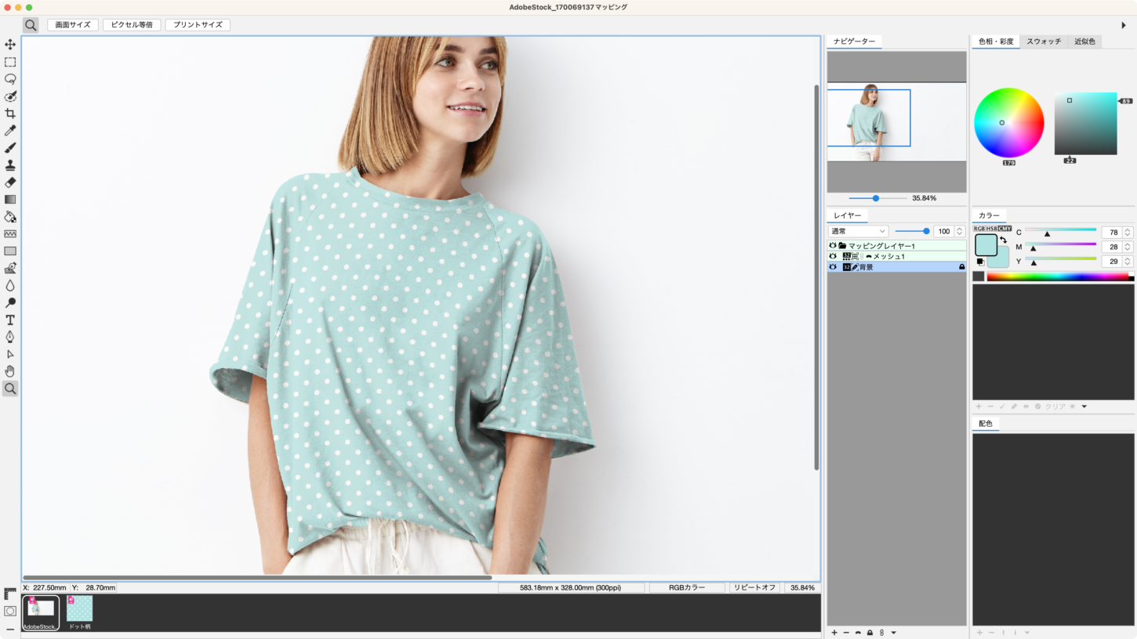Open the 近似色 tab
The width and height of the screenshot is (1137, 639).
1084,42
